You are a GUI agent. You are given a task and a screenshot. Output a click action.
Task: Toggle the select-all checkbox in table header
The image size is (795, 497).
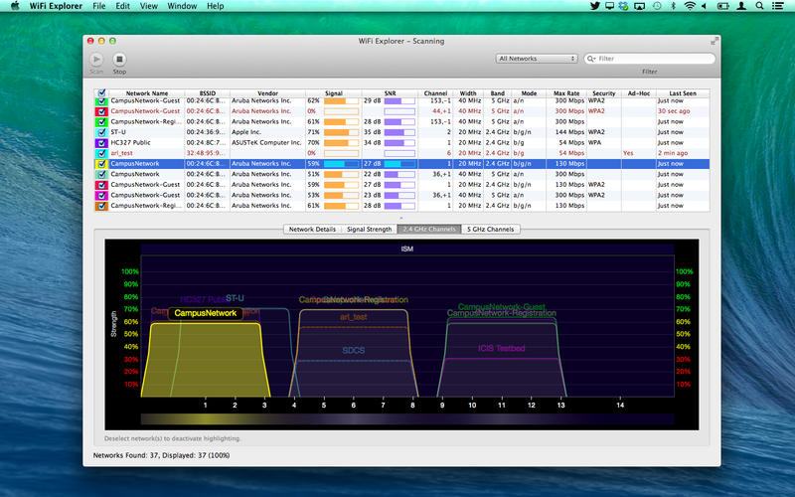tap(100, 93)
